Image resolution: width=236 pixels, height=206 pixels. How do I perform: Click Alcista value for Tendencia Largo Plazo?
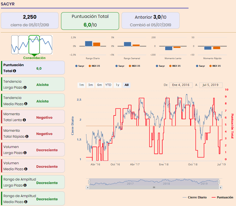click(42, 85)
